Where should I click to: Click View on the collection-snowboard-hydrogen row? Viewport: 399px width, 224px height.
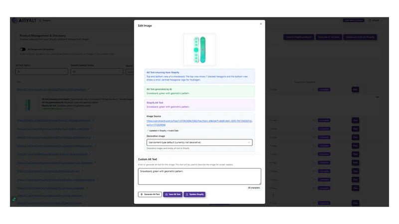coord(355,180)
